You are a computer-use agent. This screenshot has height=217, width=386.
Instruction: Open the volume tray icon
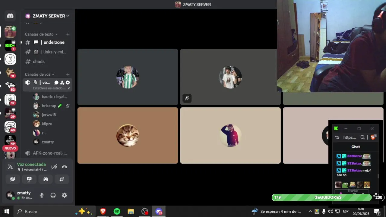click(331, 211)
